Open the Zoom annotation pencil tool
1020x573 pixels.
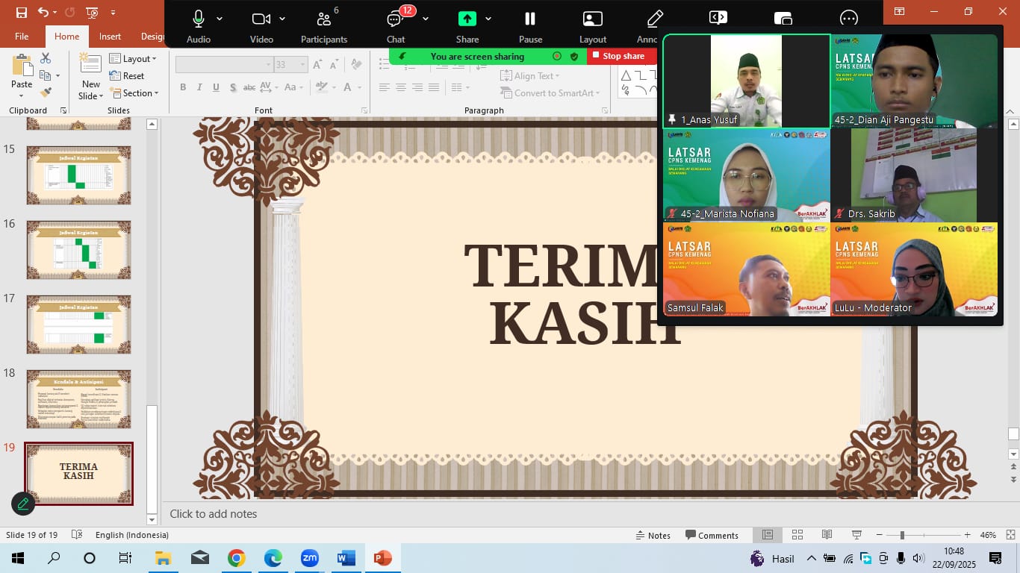[x=655, y=27]
